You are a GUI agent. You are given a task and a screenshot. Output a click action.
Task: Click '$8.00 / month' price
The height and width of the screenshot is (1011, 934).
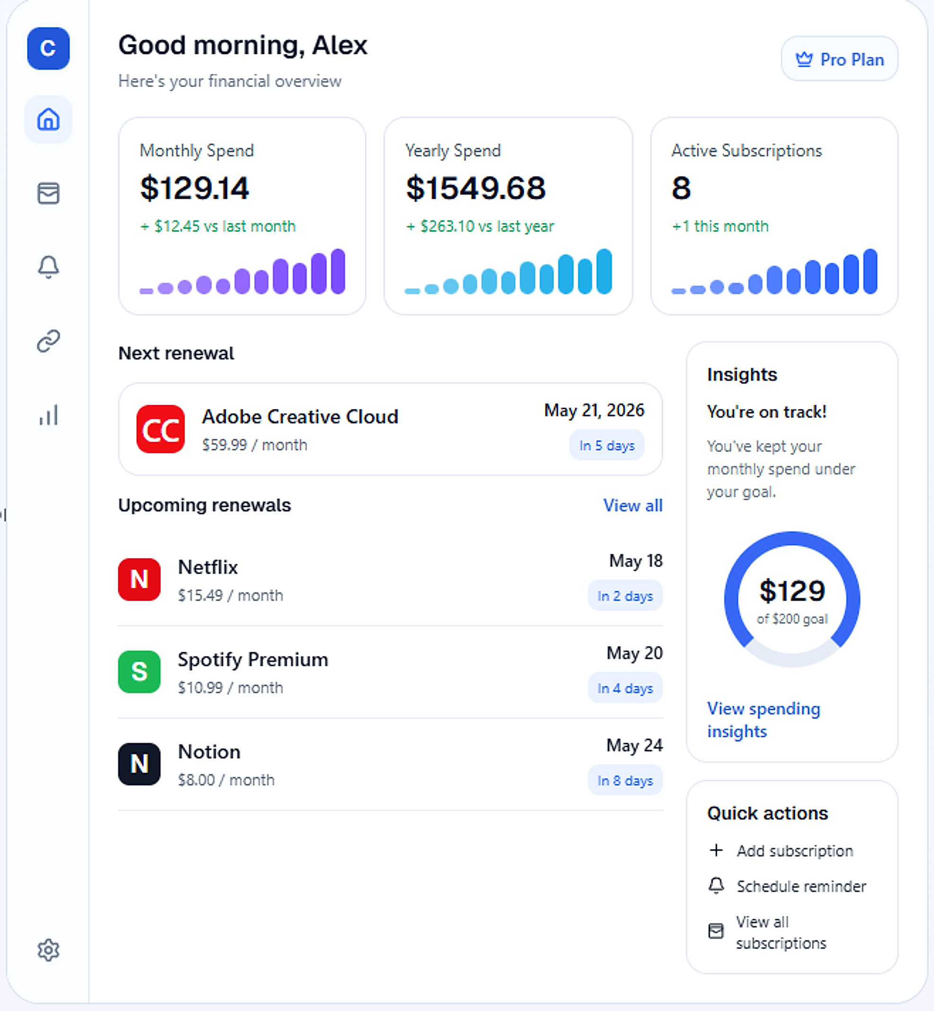pos(227,780)
